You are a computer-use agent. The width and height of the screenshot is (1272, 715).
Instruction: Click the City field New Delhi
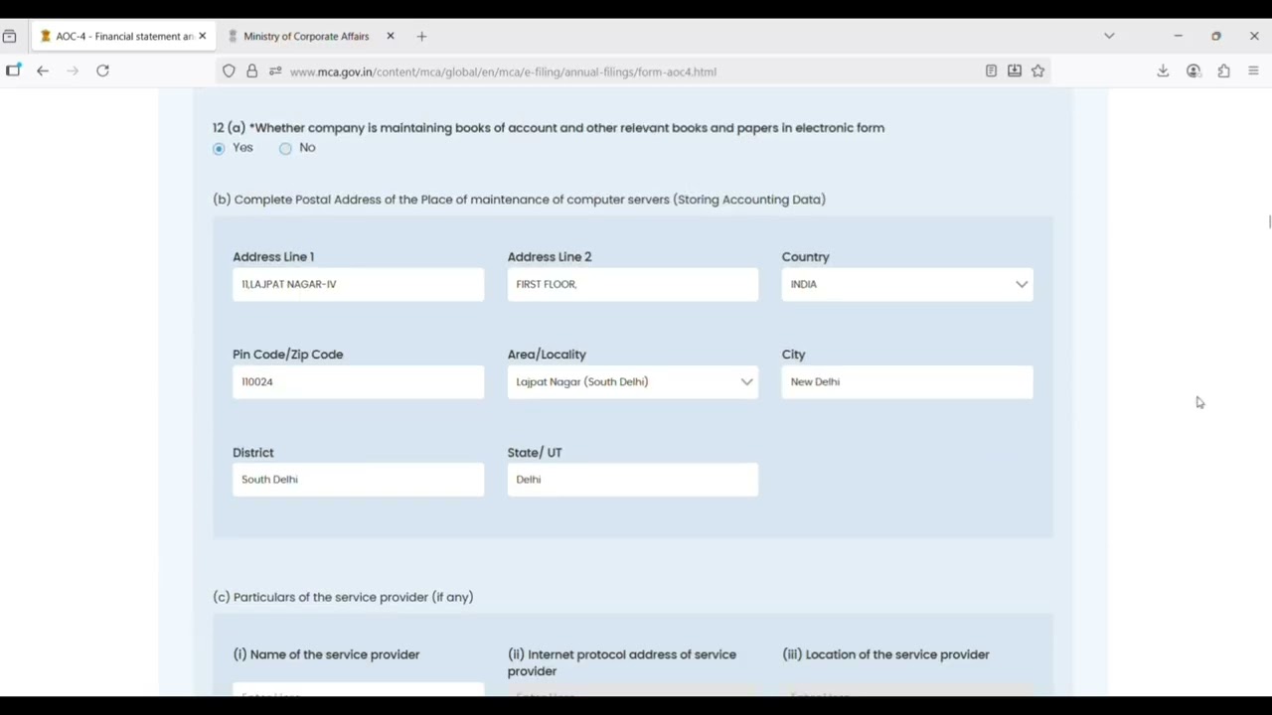pyautogui.click(x=907, y=381)
